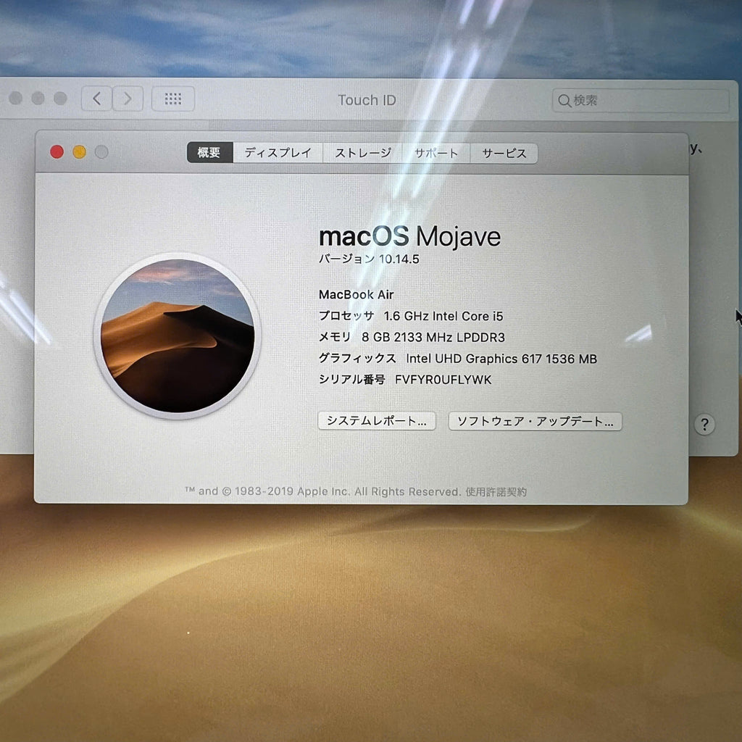Select the 概要 tab
742x742 pixels.
209,152
